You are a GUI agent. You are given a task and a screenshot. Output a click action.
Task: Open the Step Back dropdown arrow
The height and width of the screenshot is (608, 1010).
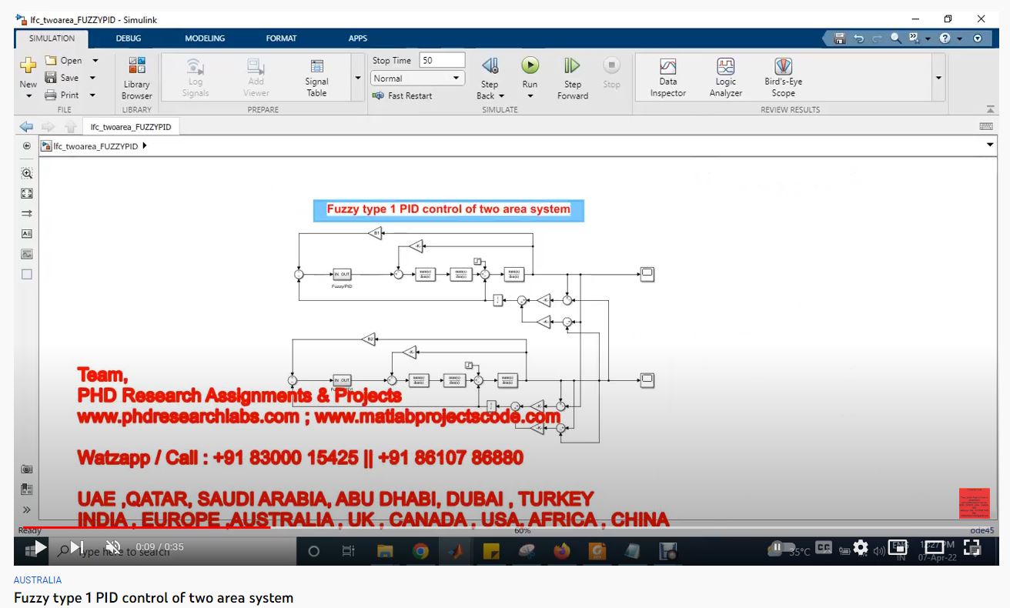[x=502, y=96]
